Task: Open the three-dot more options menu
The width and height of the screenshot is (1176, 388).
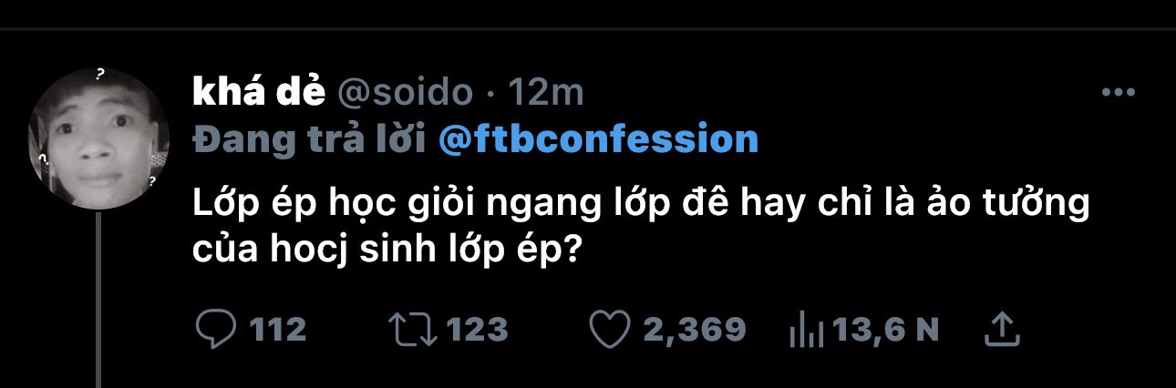Action: [1118, 92]
